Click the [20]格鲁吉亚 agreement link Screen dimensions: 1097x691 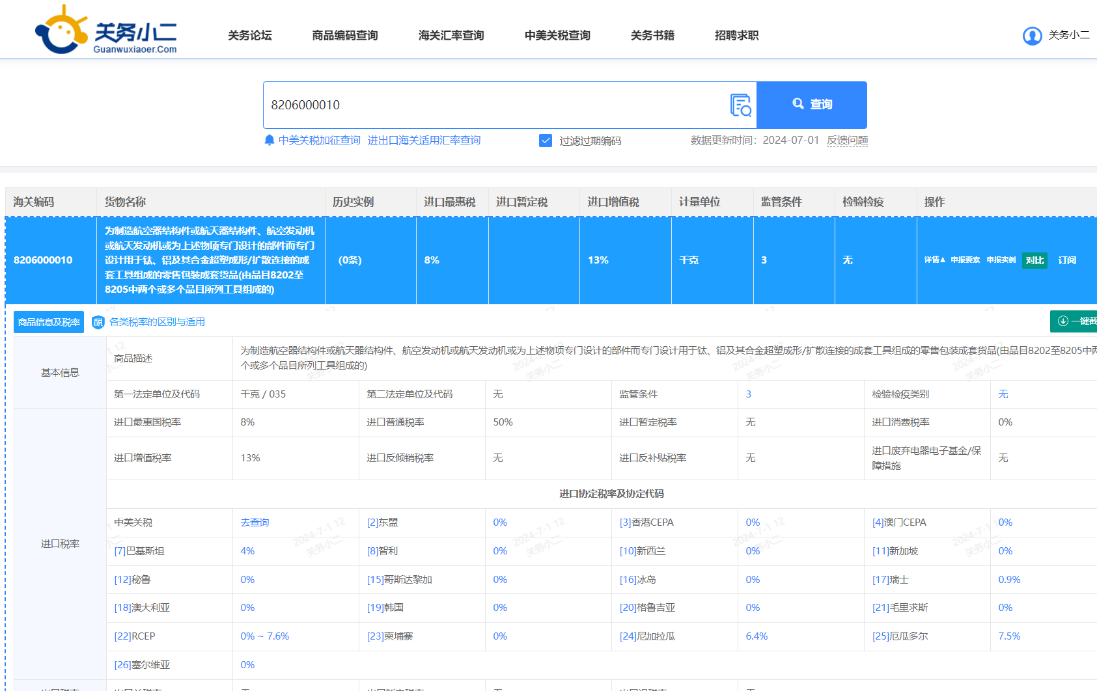[x=647, y=608]
